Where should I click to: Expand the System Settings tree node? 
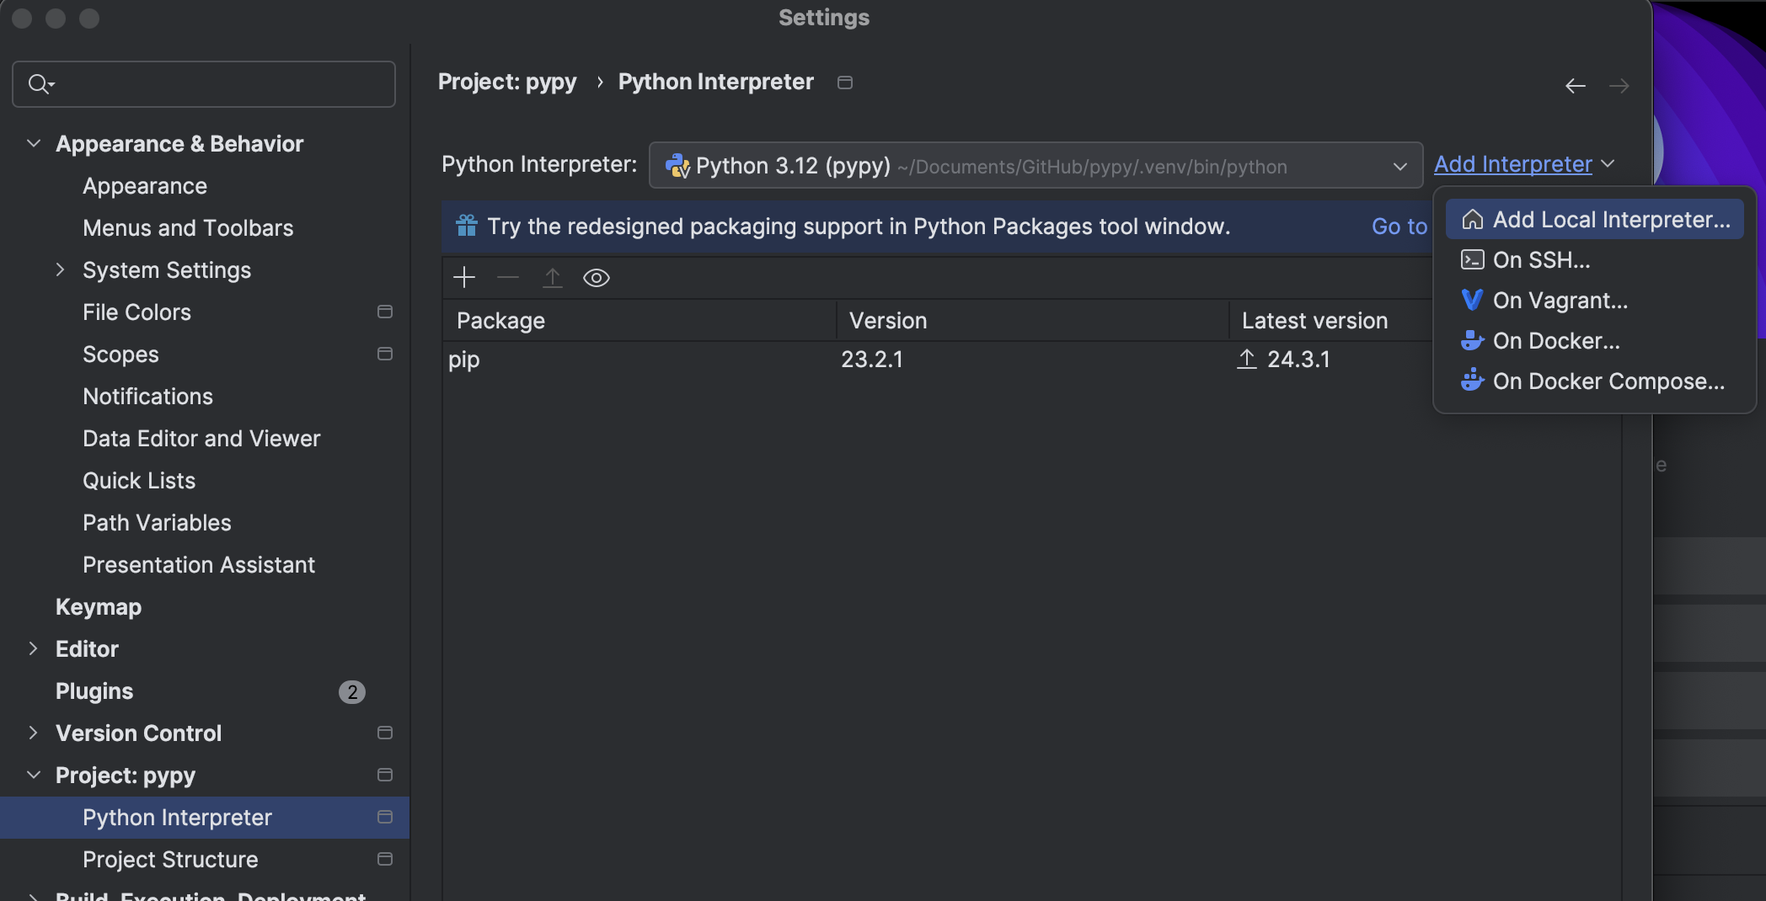click(60, 270)
